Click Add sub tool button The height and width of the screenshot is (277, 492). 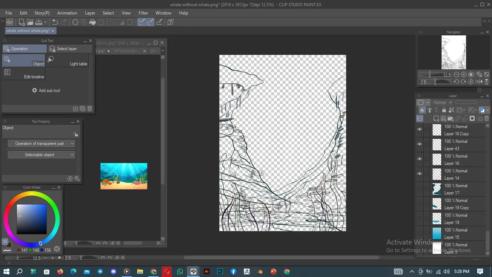pos(46,90)
